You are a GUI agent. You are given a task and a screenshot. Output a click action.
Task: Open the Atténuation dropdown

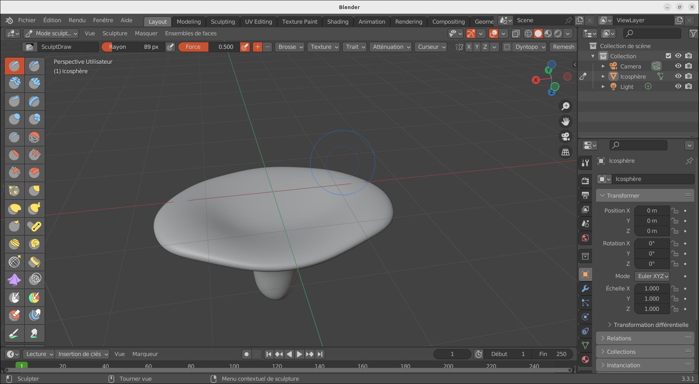coord(391,47)
